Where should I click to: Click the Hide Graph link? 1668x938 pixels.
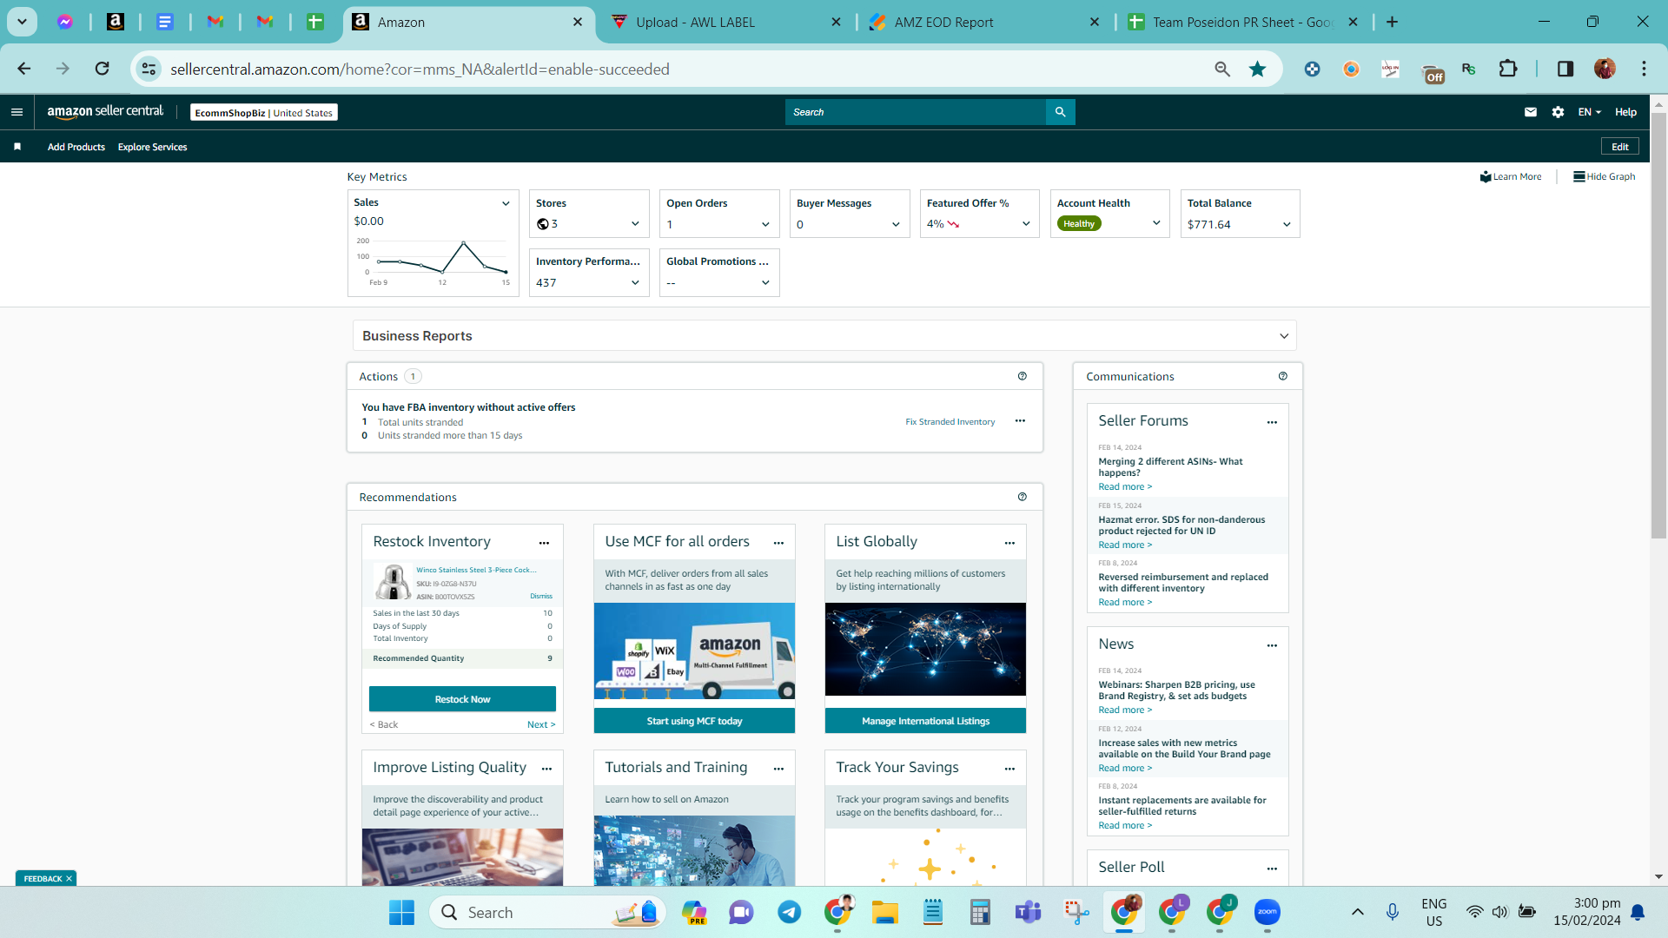point(1605,176)
